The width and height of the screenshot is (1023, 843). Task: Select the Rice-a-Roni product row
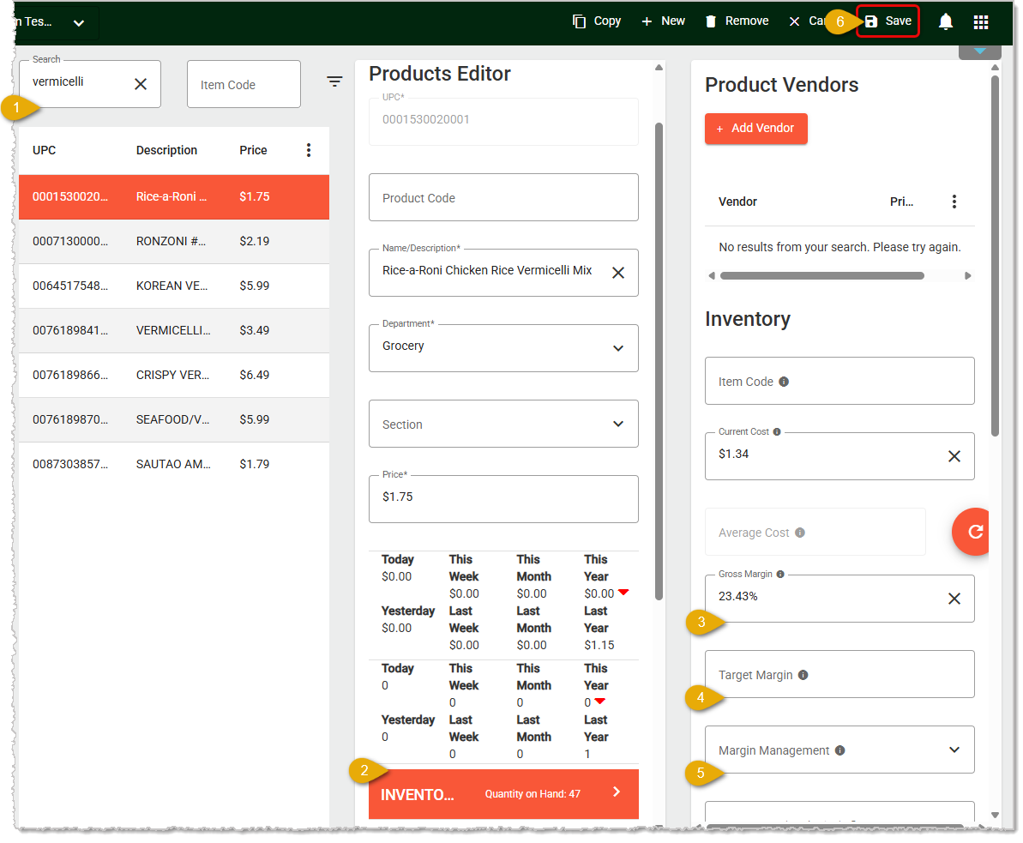click(x=173, y=196)
